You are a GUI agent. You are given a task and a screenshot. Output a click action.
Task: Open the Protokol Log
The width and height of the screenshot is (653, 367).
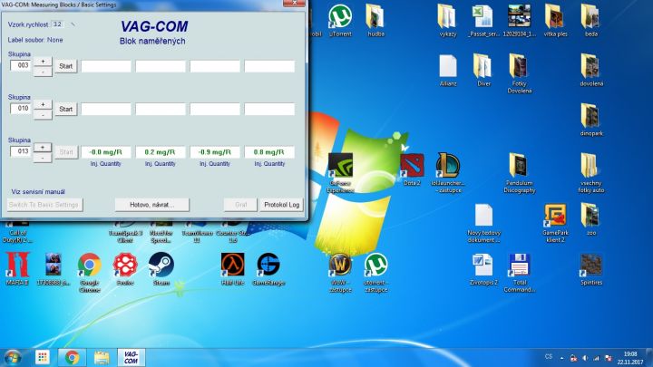[x=281, y=205]
